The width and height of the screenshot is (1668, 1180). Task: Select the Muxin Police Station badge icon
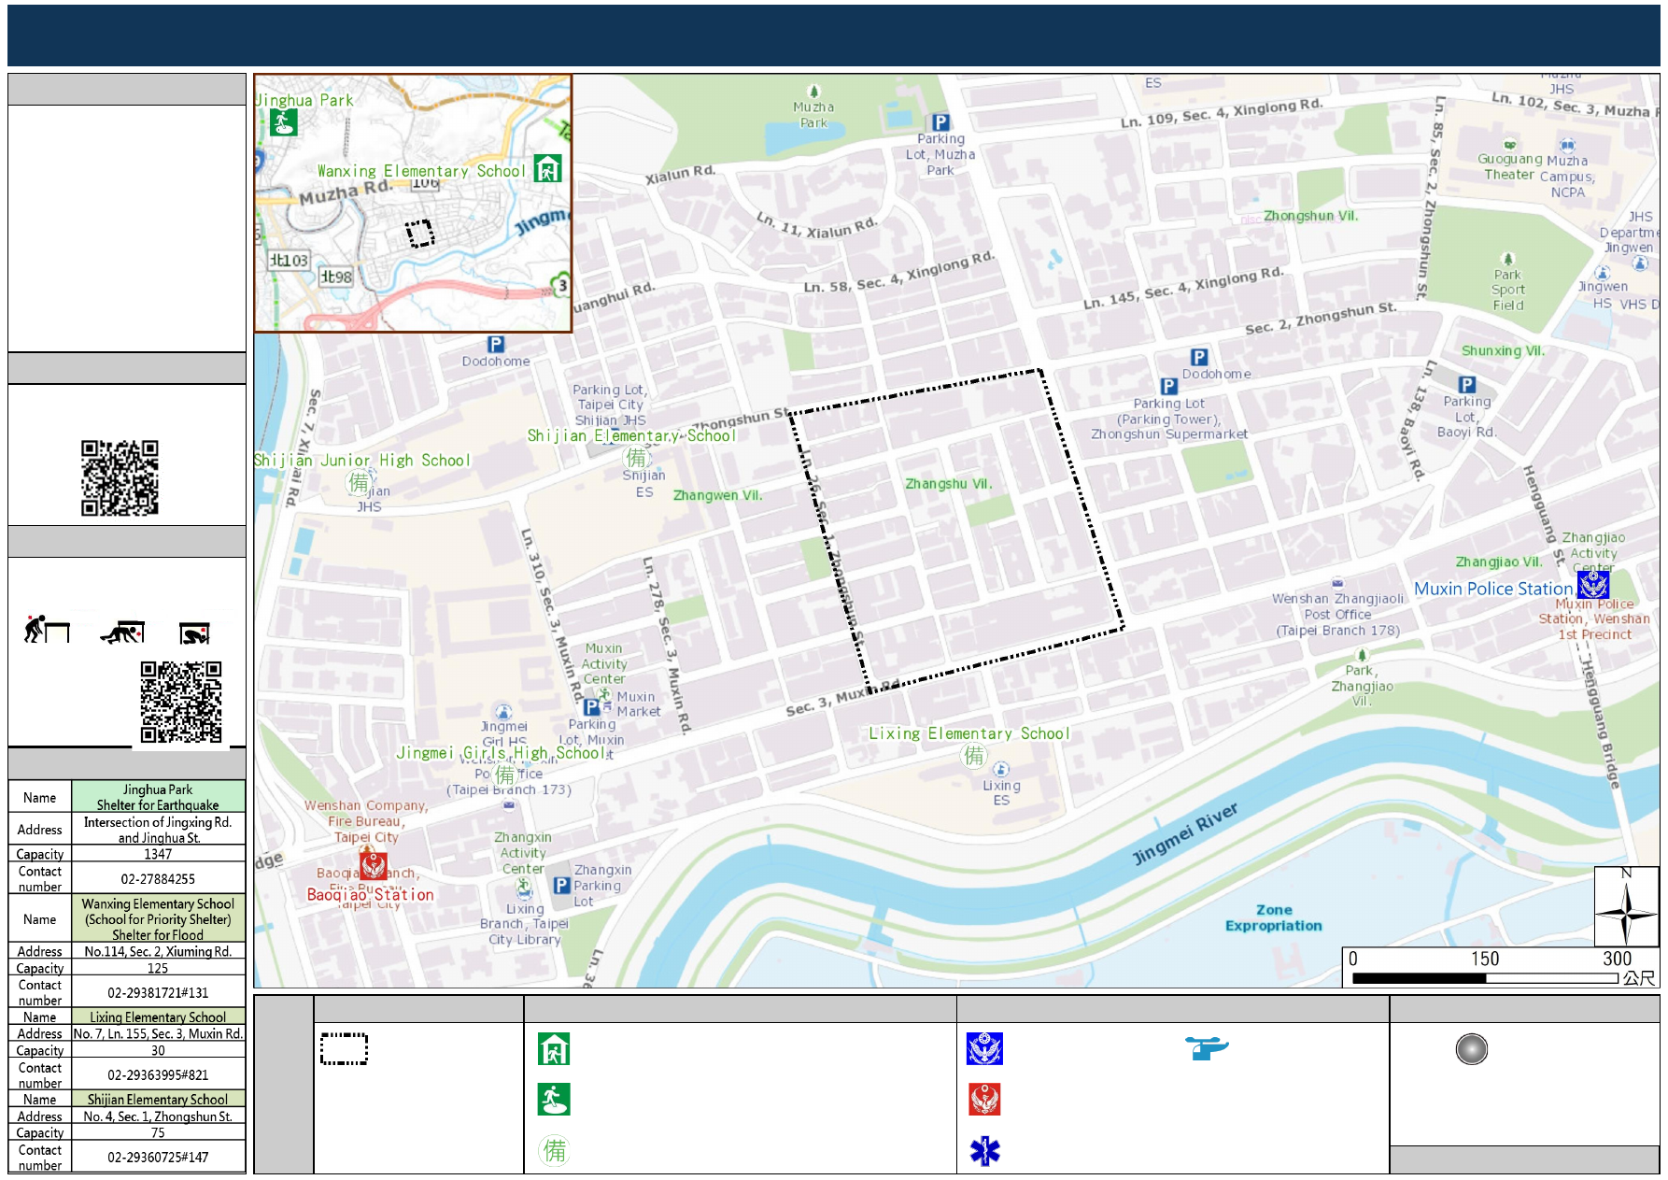coord(1593,585)
